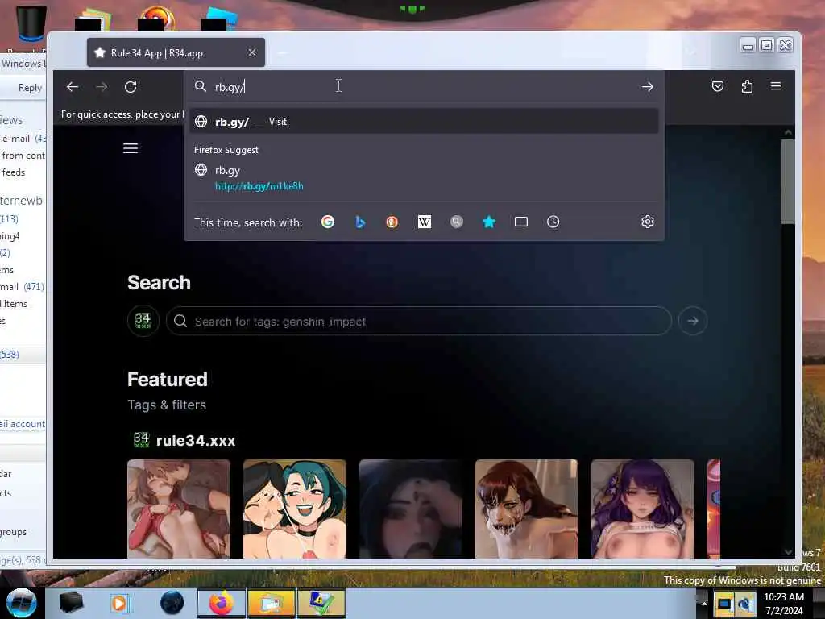
Task: Click the Firefox address bar containing rb.gy/
Action: (424, 87)
